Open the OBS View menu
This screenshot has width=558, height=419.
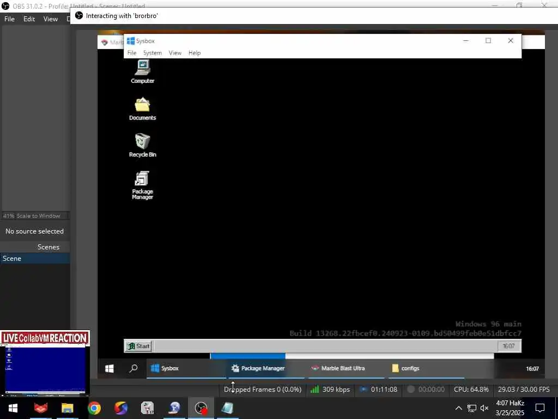point(51,19)
